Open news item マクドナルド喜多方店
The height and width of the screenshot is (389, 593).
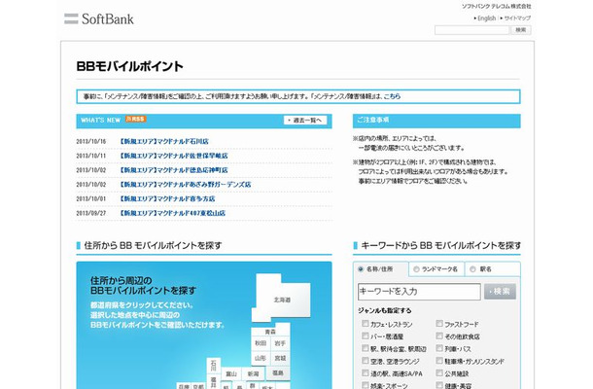(x=167, y=198)
